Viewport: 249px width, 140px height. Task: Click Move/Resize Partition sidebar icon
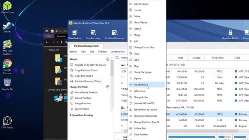[x=72, y=93]
